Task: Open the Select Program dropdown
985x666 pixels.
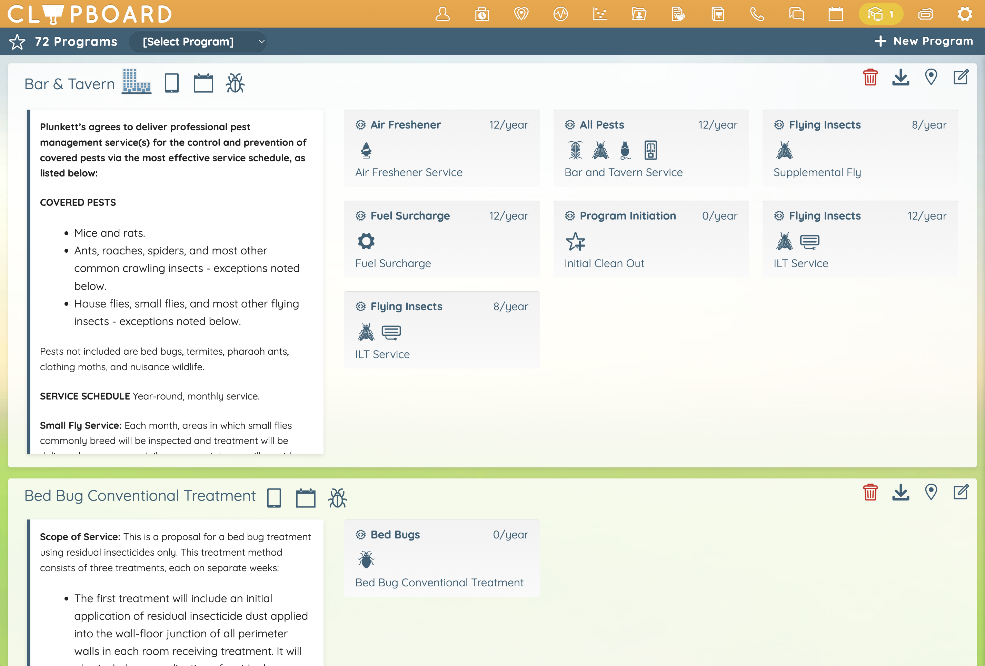Action: 198,41
